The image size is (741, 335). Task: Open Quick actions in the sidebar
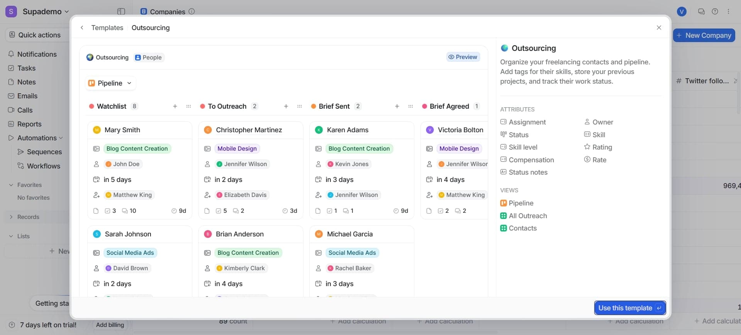click(37, 35)
